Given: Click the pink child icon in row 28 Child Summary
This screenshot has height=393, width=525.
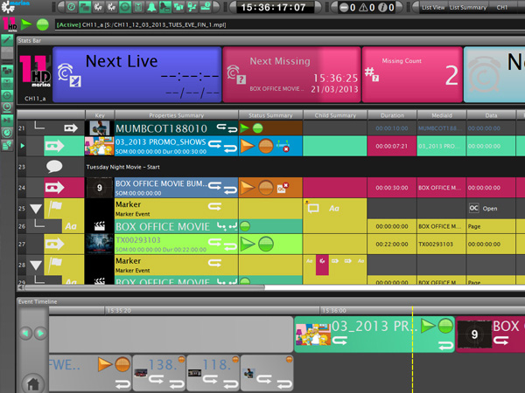Looking at the screenshot, I should (x=322, y=265).
